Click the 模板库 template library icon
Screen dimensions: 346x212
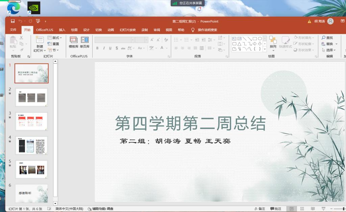tap(73, 43)
